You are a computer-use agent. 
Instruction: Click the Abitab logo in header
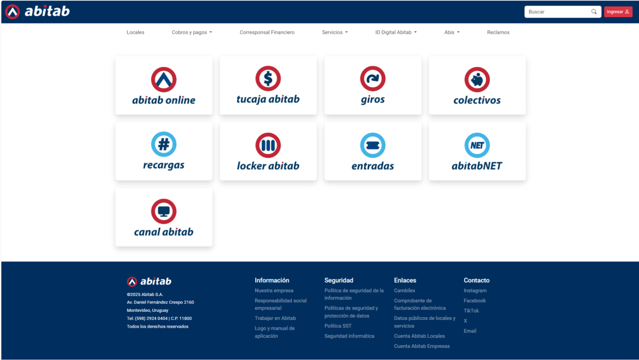(38, 11)
